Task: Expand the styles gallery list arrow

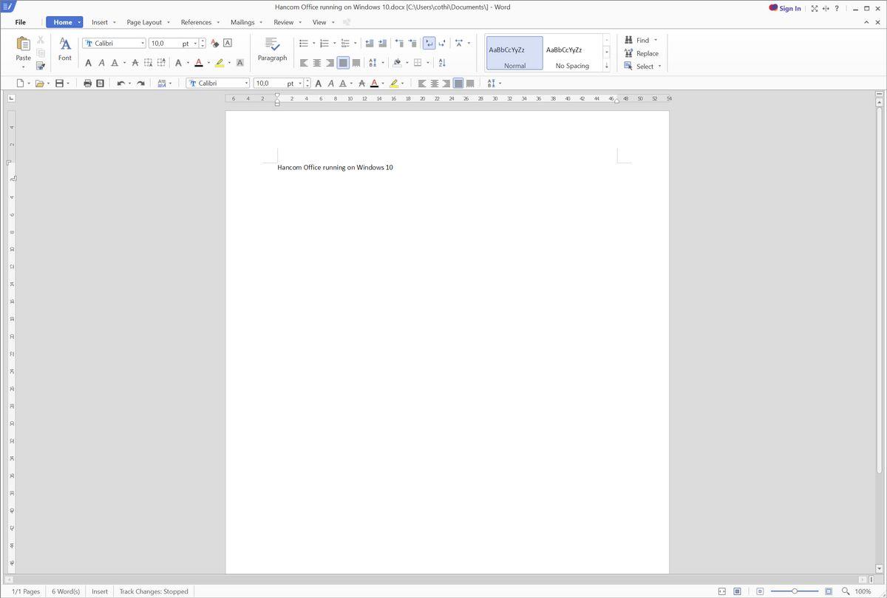Action: click(x=607, y=66)
